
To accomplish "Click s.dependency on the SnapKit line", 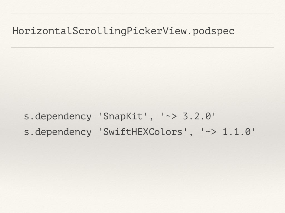I will coord(58,117).
